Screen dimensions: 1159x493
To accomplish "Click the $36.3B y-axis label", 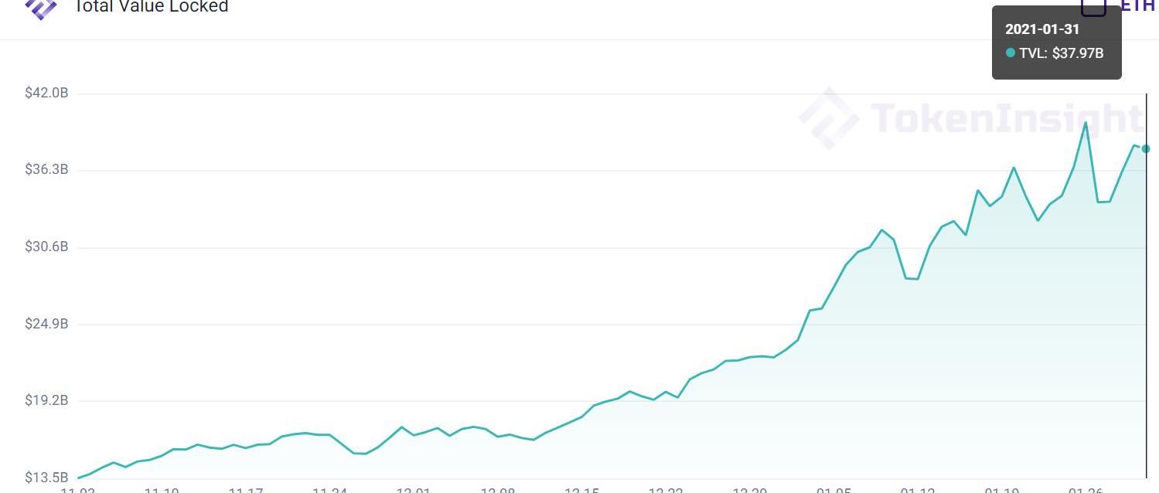I will 46,169.
